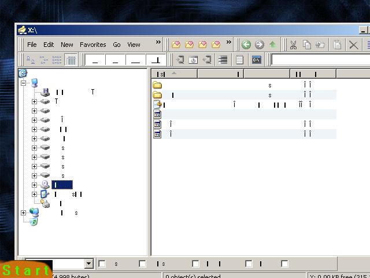Click the leftmost arrow-into-panel icon

[180, 60]
